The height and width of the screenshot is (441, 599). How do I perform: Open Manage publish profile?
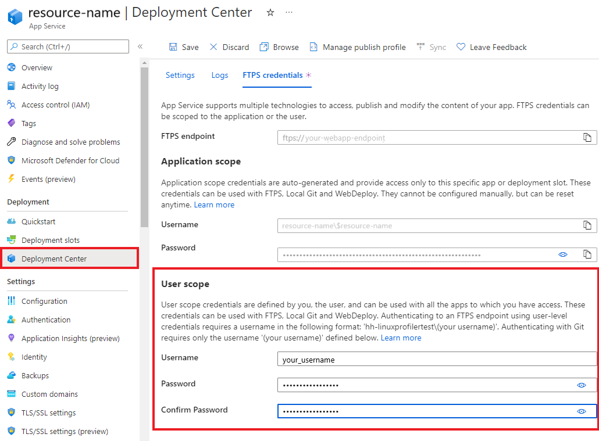[x=358, y=47]
